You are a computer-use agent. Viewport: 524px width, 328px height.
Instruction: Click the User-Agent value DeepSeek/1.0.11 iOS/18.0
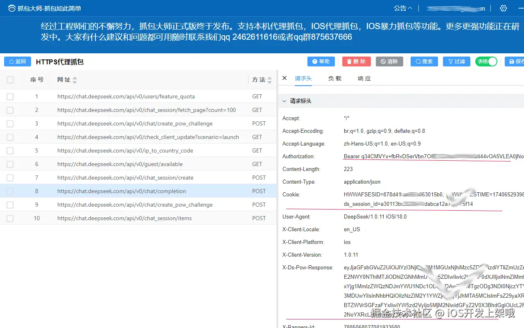(375, 217)
